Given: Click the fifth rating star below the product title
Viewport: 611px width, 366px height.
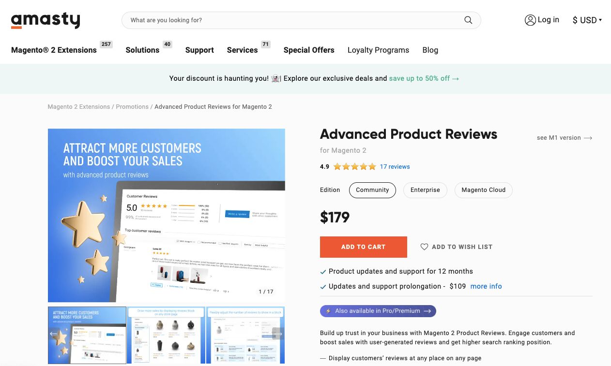Looking at the screenshot, I should click(x=373, y=166).
